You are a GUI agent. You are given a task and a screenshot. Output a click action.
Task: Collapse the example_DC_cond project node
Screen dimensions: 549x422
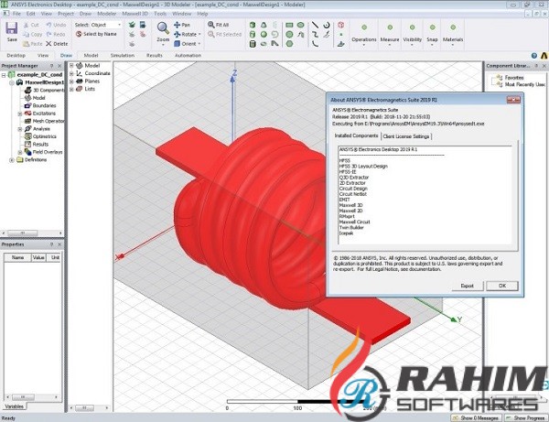[x=4, y=75]
